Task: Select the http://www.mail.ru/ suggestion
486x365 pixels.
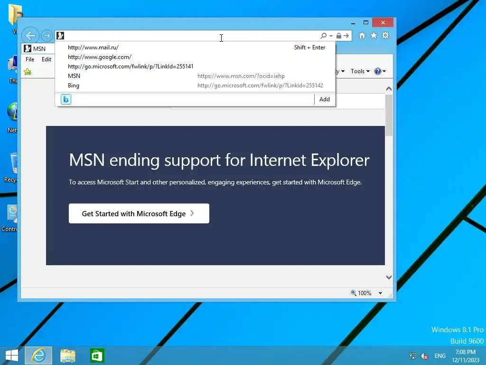Action: (x=195, y=48)
